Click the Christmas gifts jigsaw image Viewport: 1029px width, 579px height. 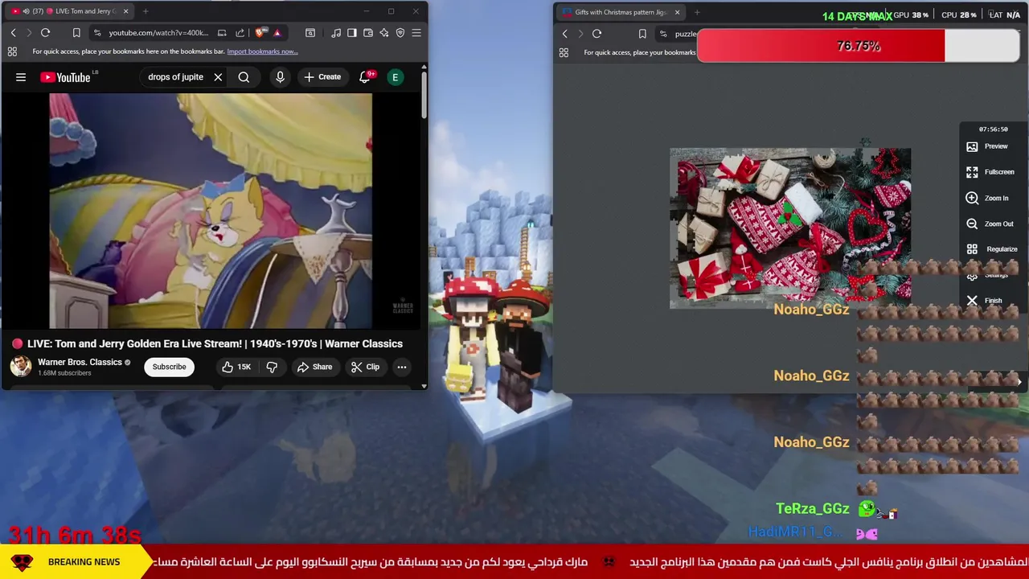tap(790, 228)
